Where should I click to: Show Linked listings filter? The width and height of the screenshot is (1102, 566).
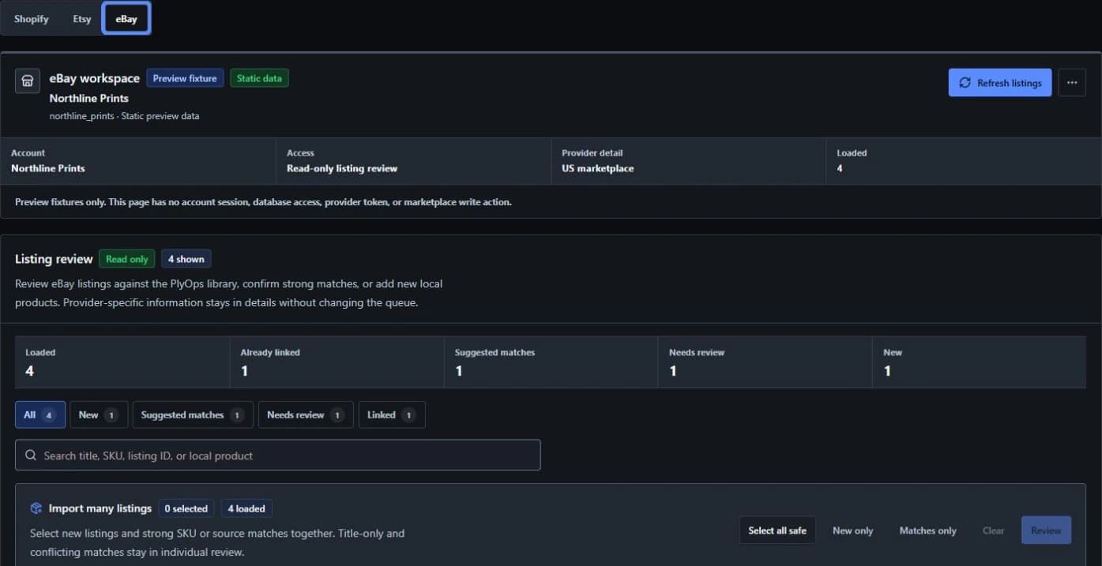[392, 414]
